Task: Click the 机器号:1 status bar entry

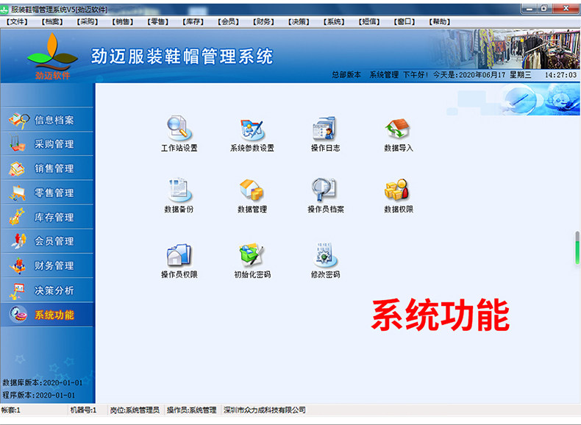Action: [x=83, y=410]
